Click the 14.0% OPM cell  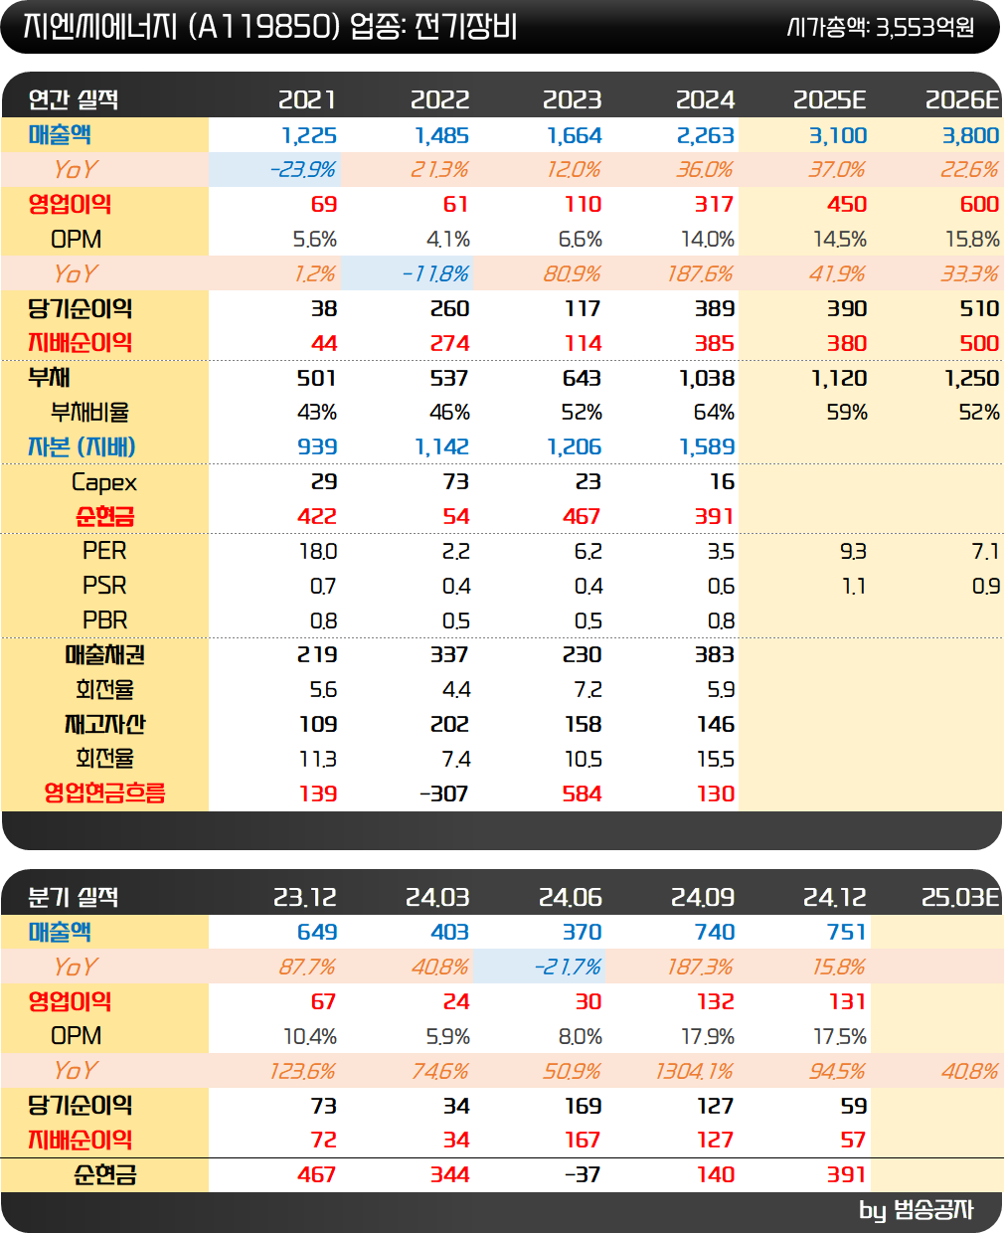(x=707, y=240)
